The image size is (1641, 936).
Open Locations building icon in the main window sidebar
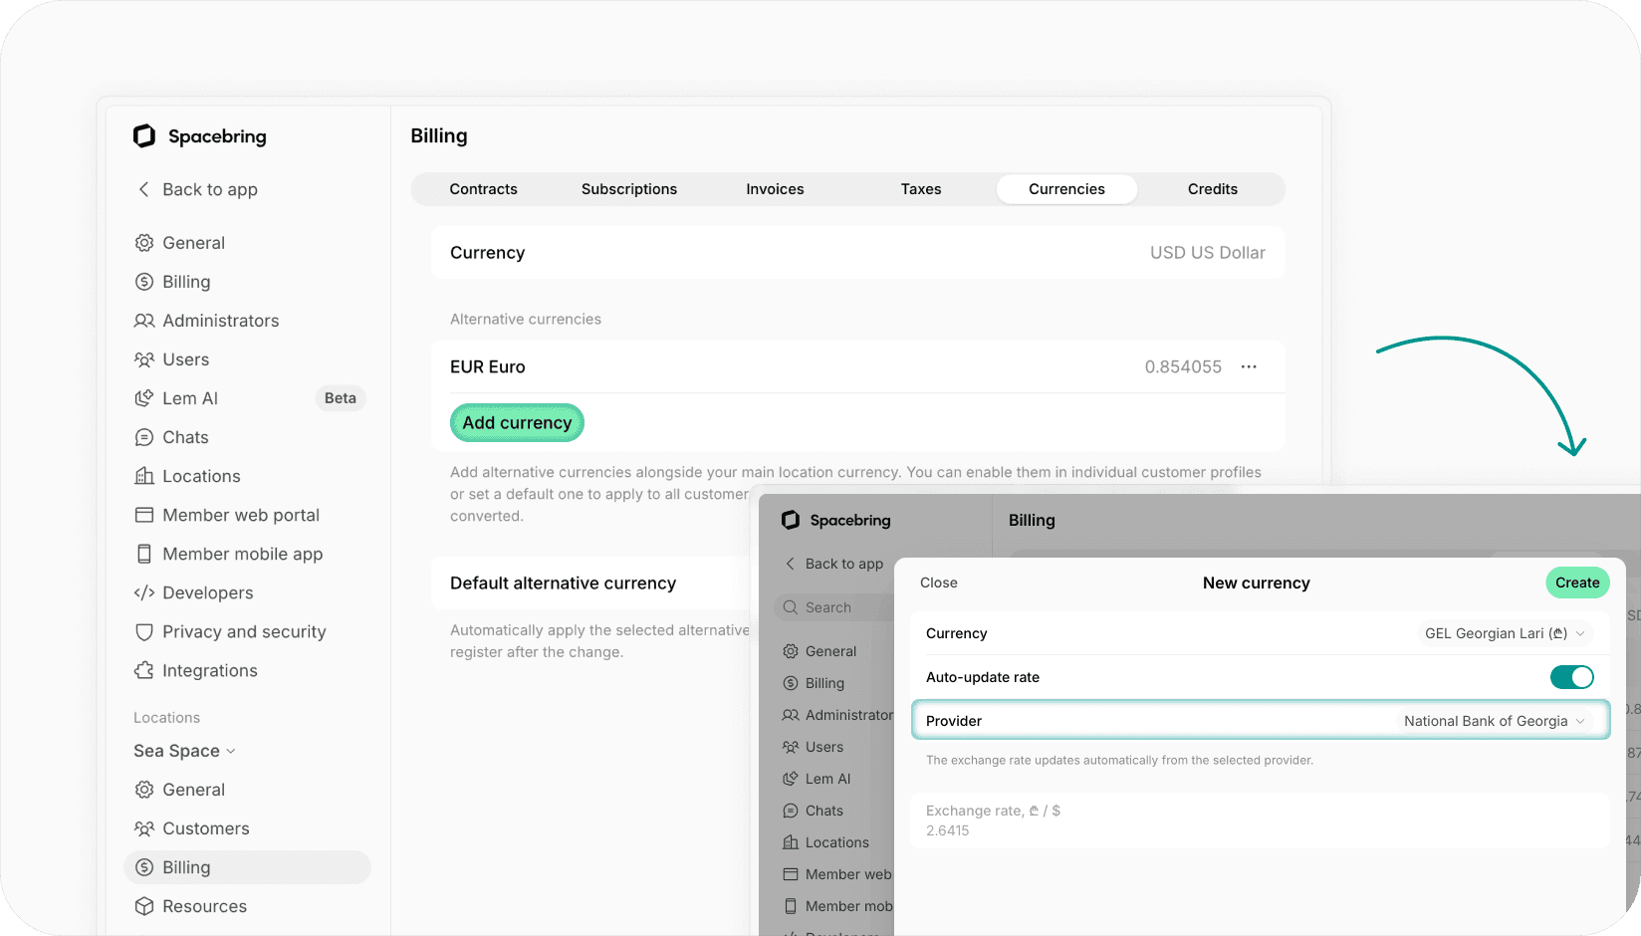coord(144,476)
